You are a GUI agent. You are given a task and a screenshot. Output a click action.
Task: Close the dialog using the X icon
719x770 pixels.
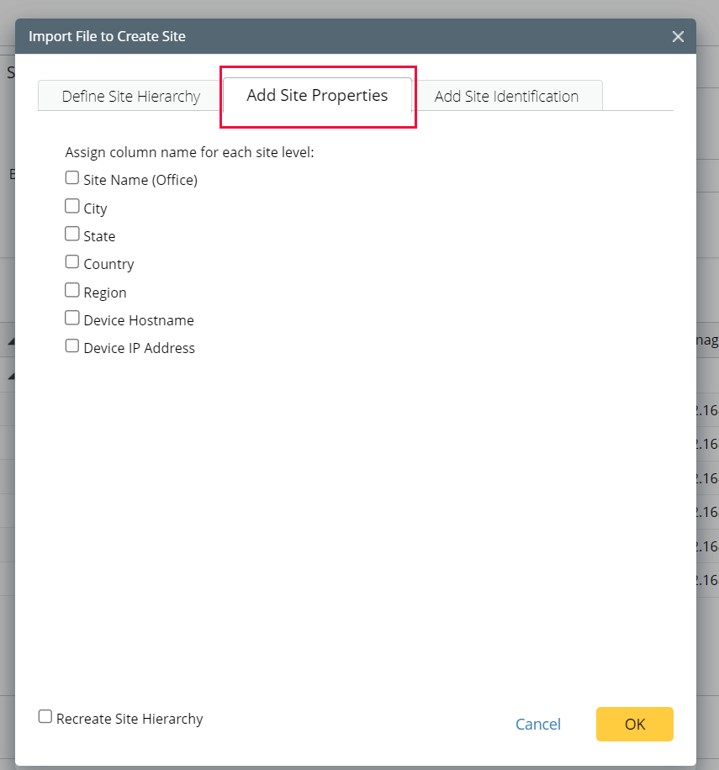coord(678,36)
